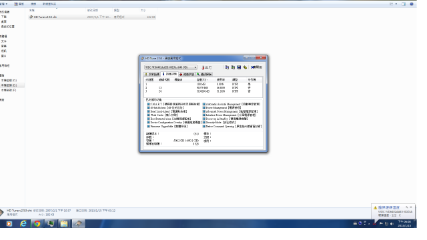Toggle the Read Look-Ahead checkbox
Viewport: 427px width, 240px height.
pos(148,111)
